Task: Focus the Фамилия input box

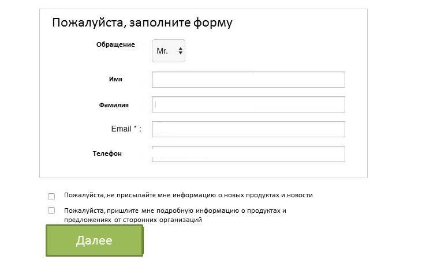Action: [x=248, y=104]
